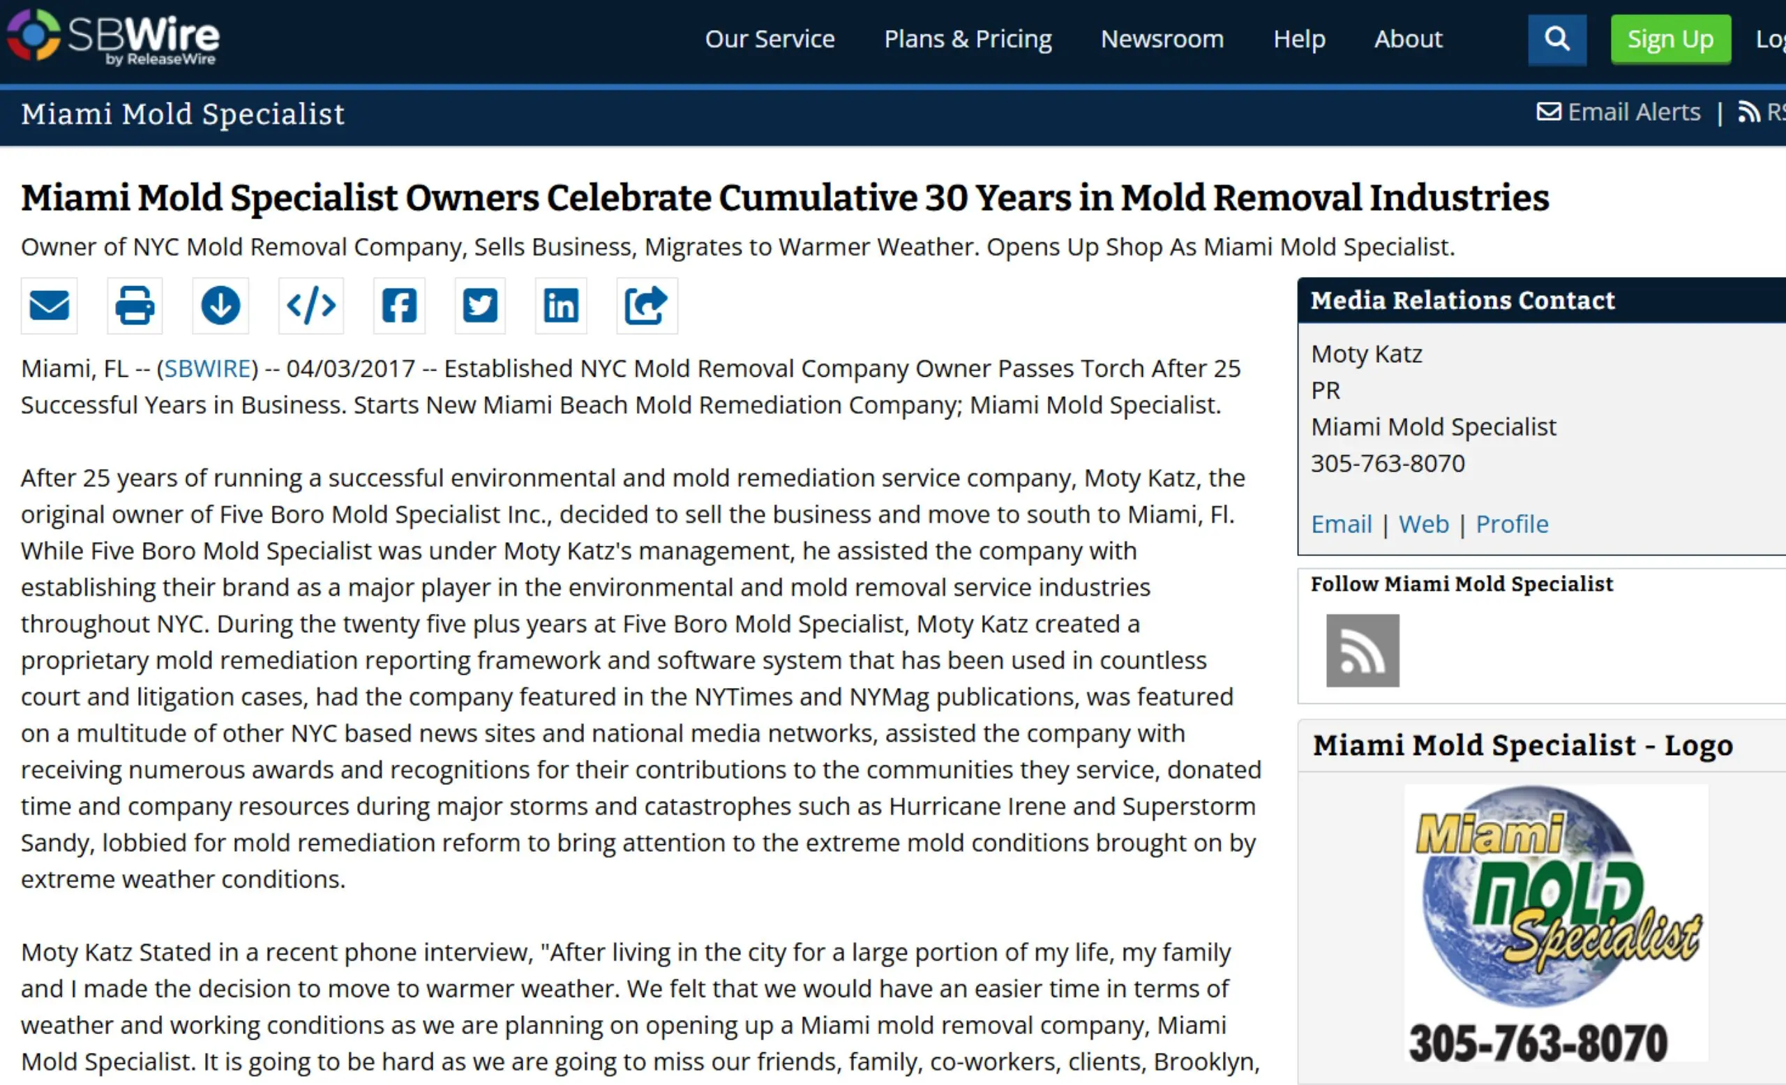Open the embed code icon
This screenshot has height=1085, width=1786.
[311, 305]
